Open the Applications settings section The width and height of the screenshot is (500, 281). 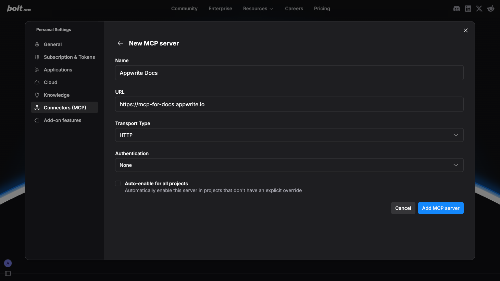(58, 69)
